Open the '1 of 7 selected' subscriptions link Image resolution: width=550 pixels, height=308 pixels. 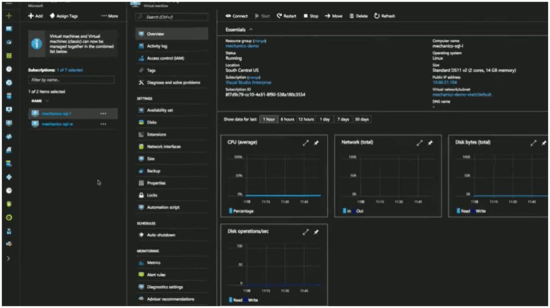coord(70,70)
